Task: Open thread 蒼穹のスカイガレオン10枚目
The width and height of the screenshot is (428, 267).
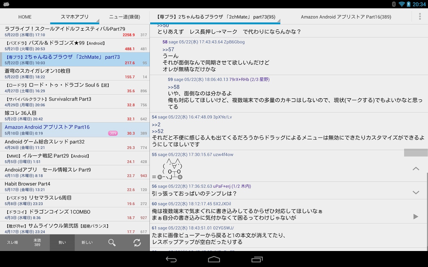Action: (75, 73)
